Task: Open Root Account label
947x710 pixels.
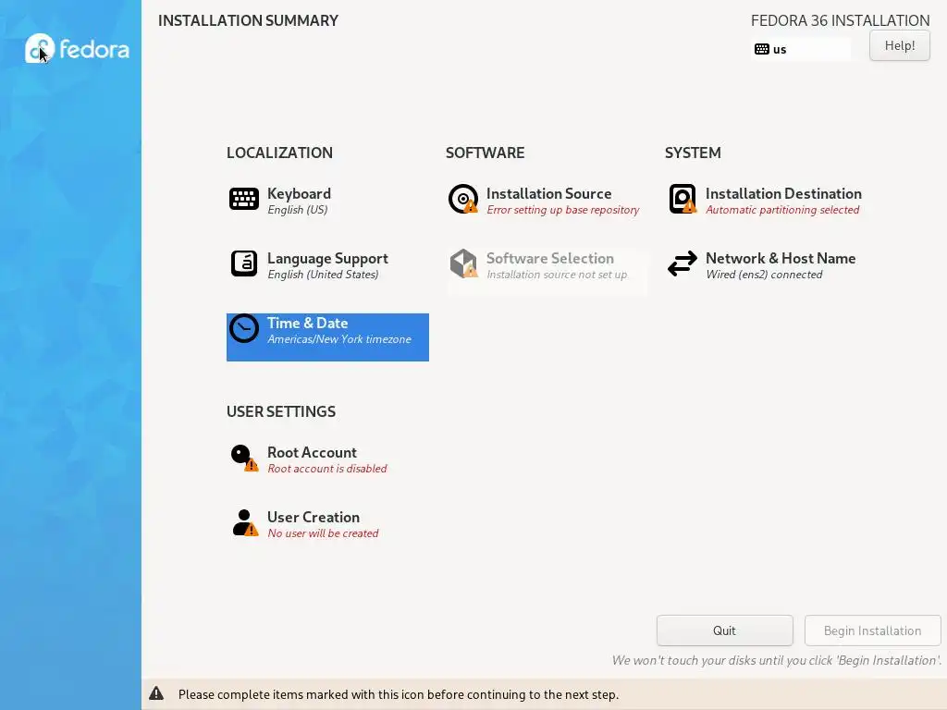Action: [312, 452]
